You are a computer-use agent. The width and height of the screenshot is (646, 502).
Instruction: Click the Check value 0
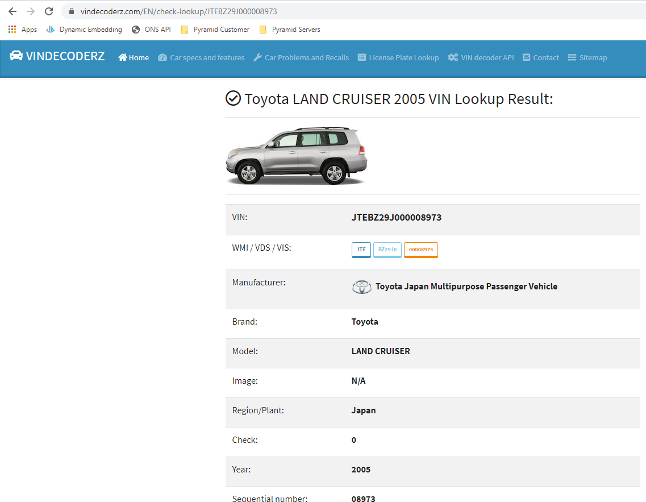354,440
